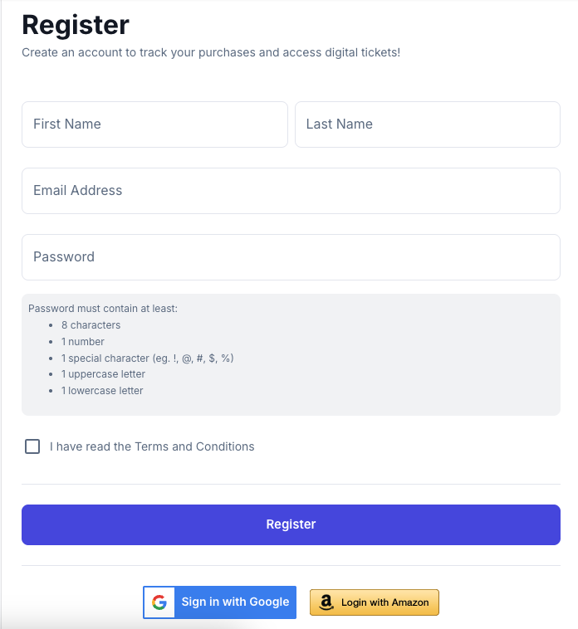Click the Google G logo icon
578x629 pixels.
[159, 602]
